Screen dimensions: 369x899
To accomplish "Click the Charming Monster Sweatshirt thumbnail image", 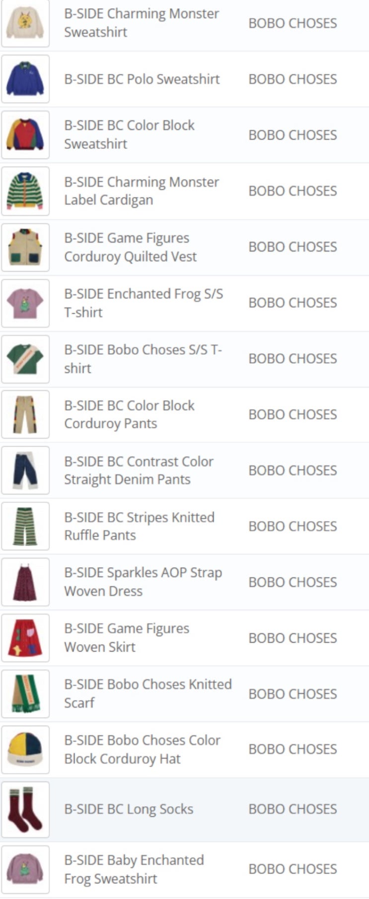I will pos(25,23).
